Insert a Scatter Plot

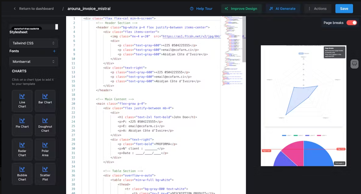(x=45, y=174)
